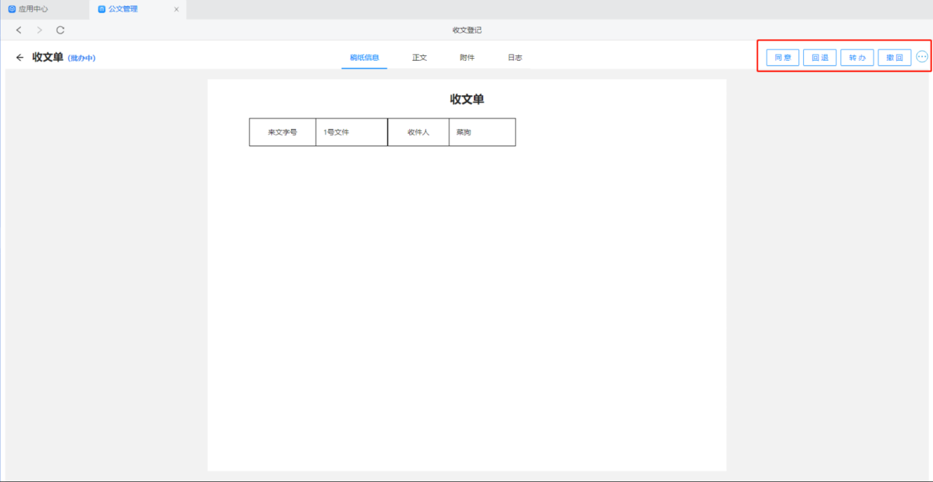Go back using arrow beside 收文单
The width and height of the screenshot is (933, 482).
coord(20,57)
